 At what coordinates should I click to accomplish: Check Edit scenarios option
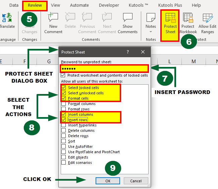[64, 163]
